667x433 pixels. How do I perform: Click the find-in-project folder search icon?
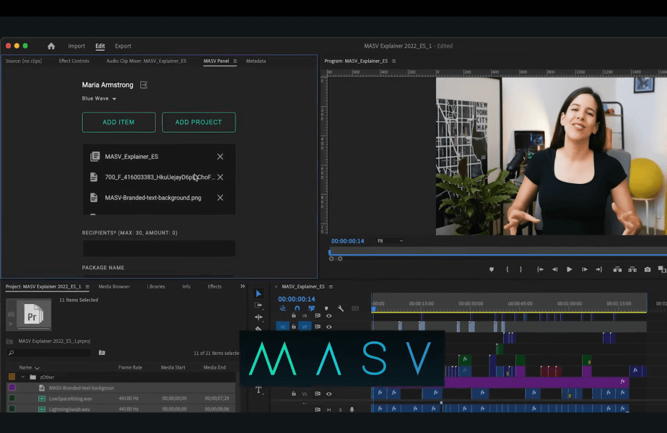[x=102, y=353]
